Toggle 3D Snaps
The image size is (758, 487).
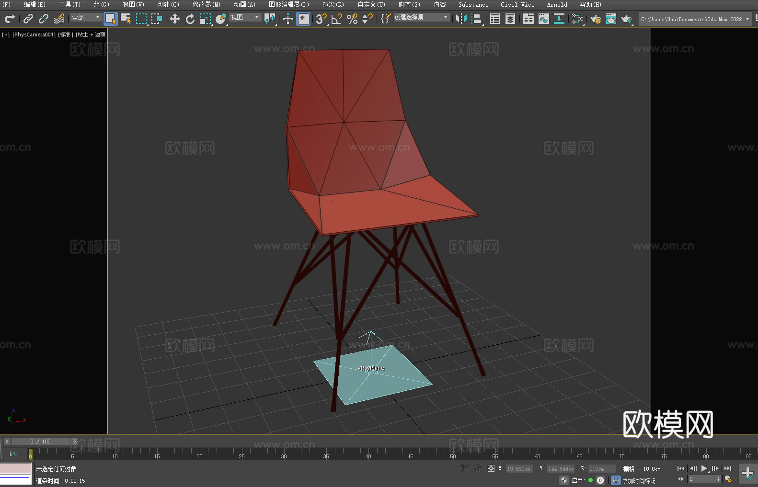tap(322, 19)
